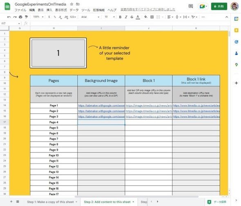
Task: Open the ファイル menu
Action: [x=20, y=10]
